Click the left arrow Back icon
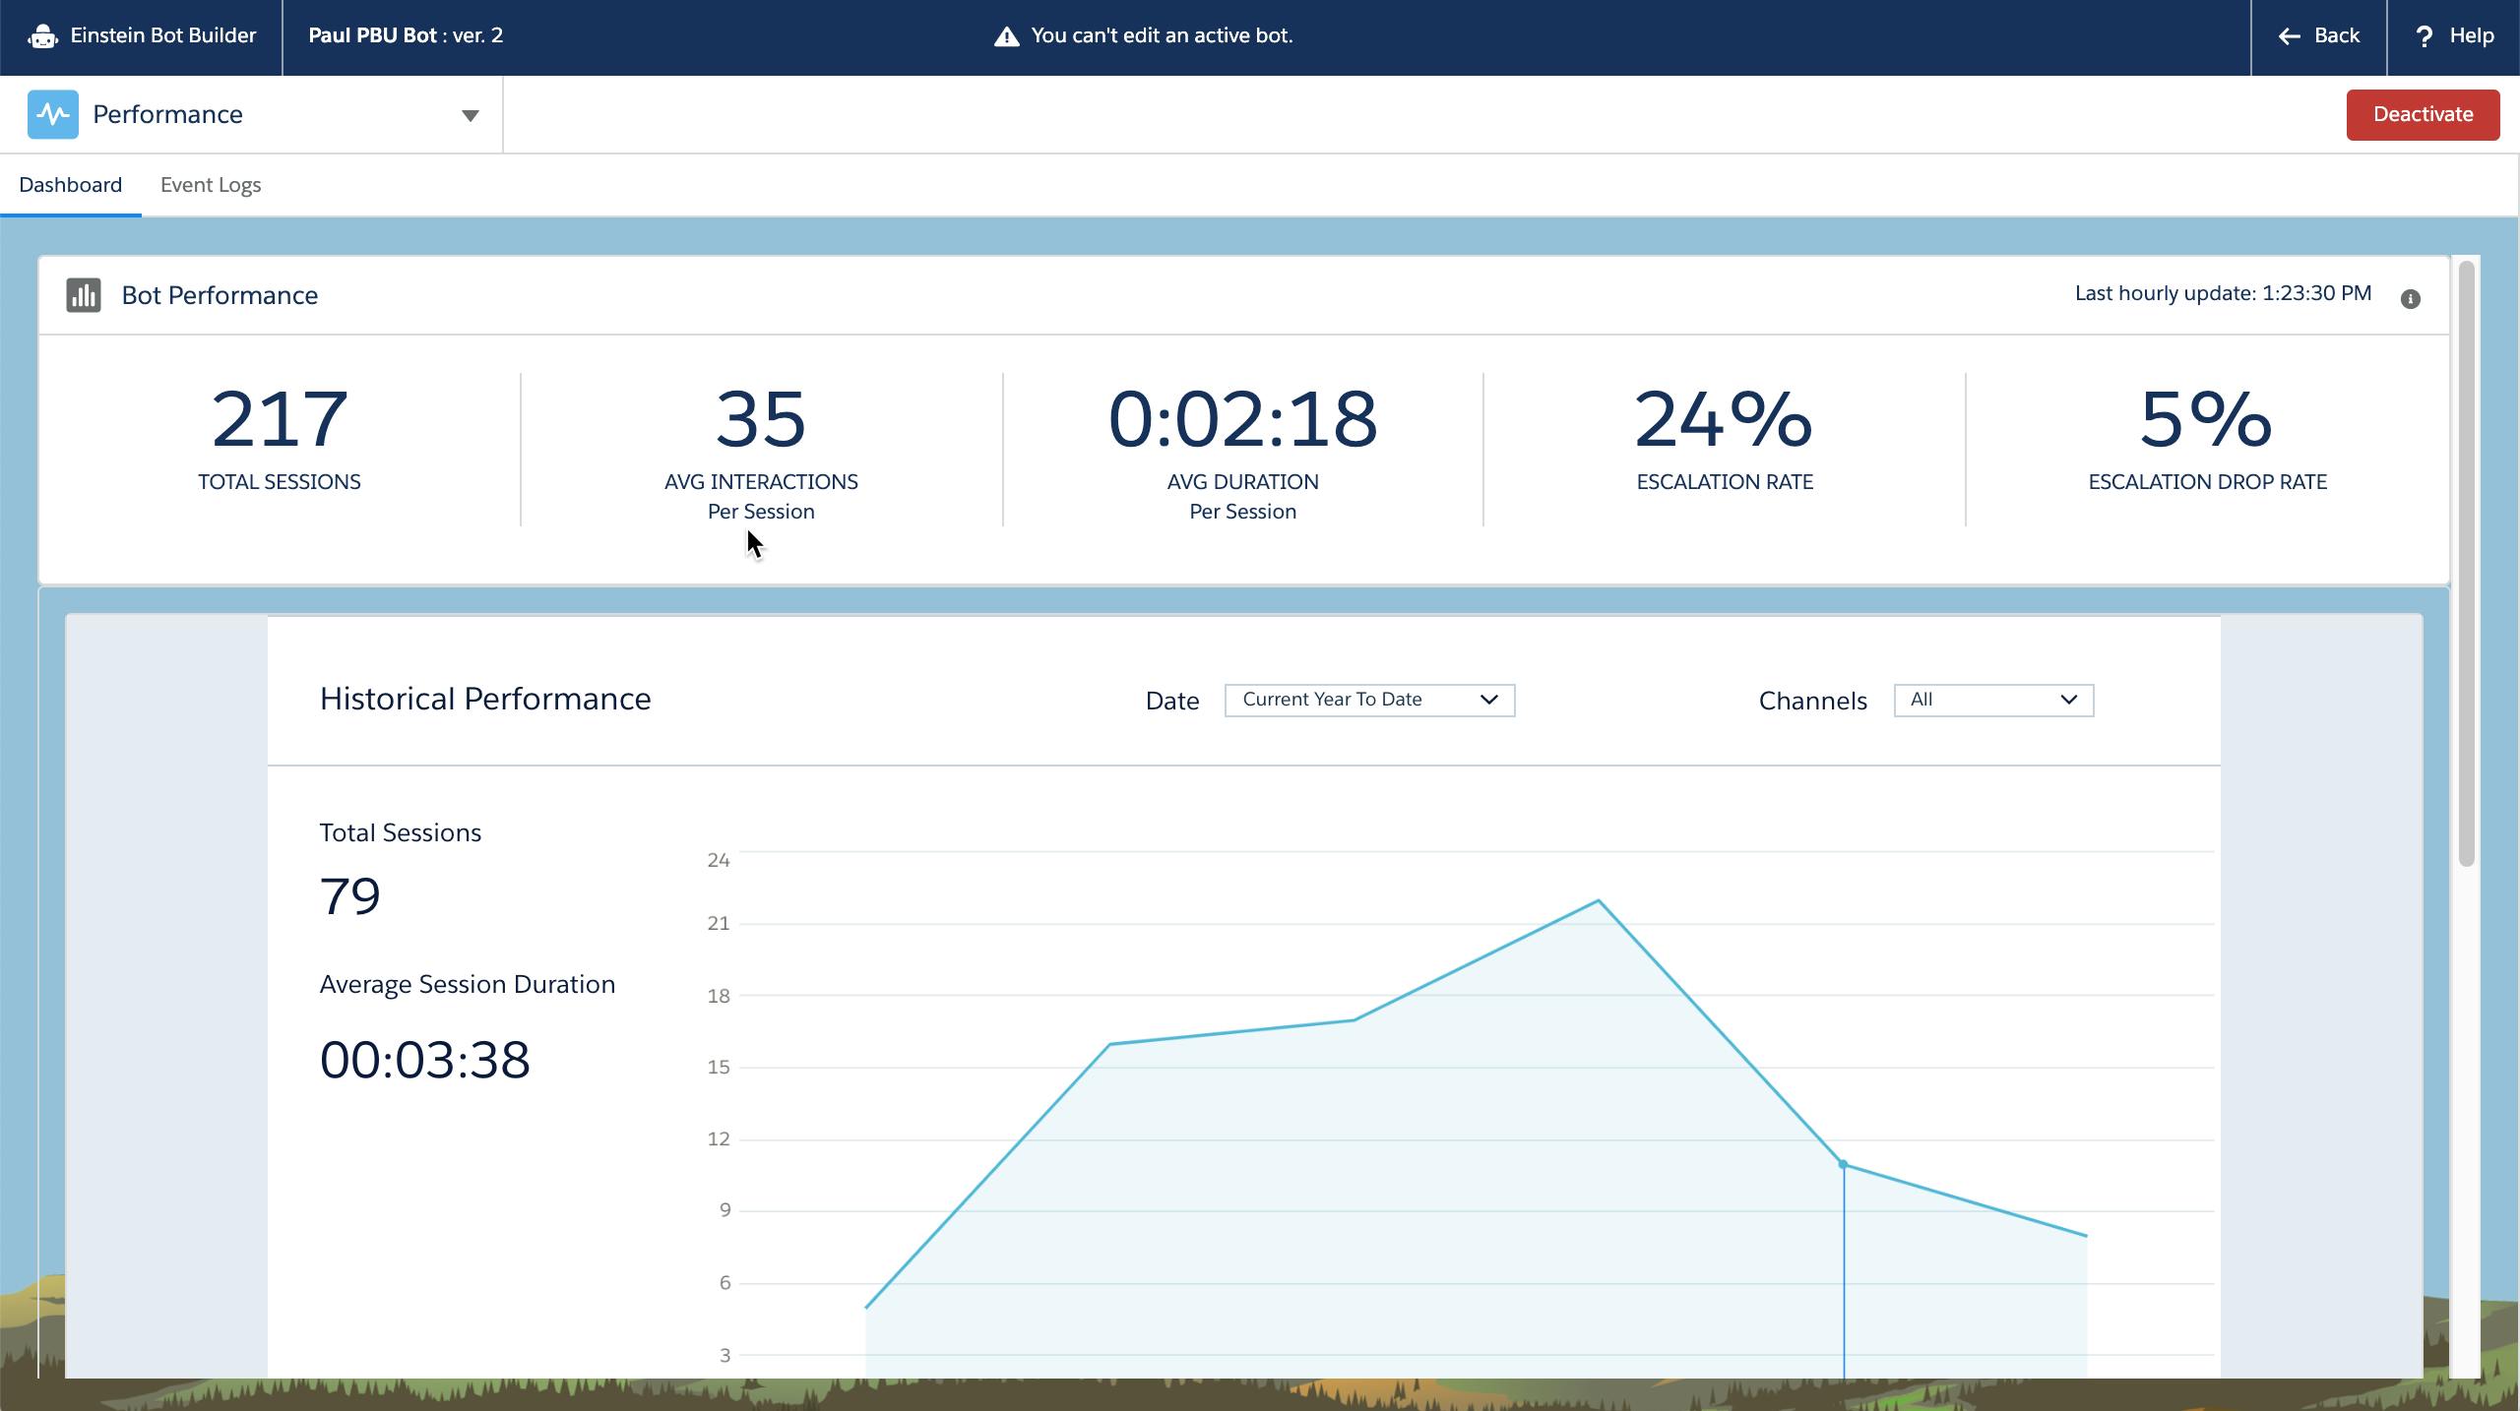The height and width of the screenshot is (1411, 2520). point(2289,36)
